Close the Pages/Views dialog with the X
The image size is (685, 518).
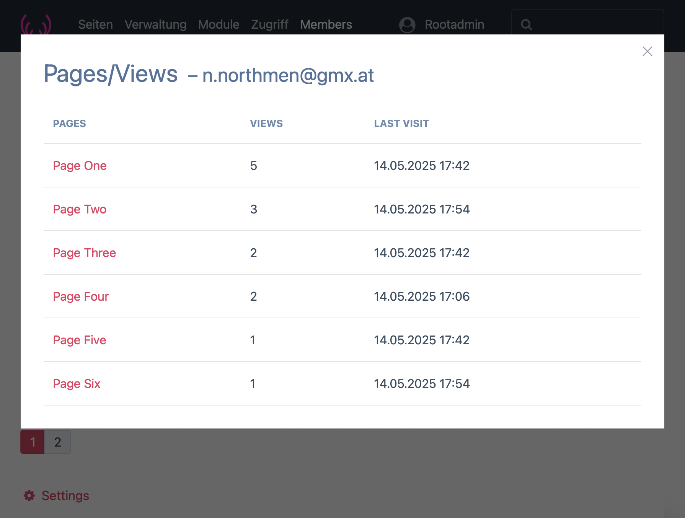point(647,51)
